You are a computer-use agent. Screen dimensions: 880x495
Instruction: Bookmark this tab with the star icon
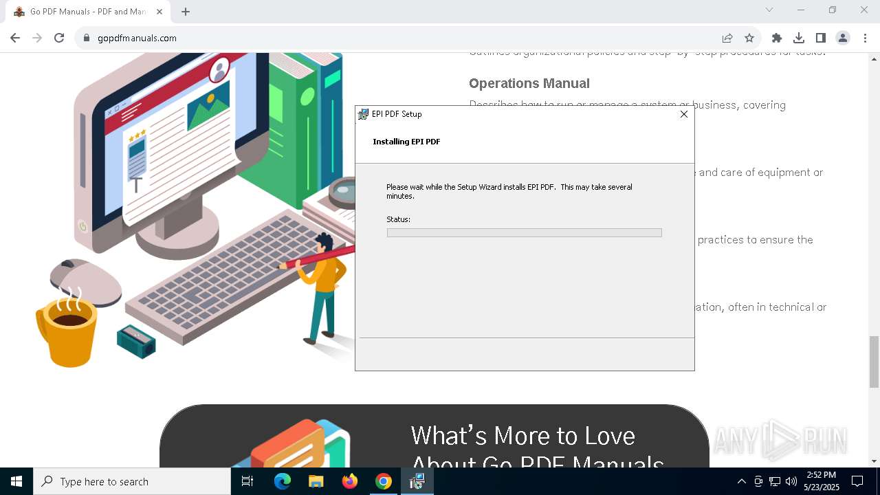749,38
